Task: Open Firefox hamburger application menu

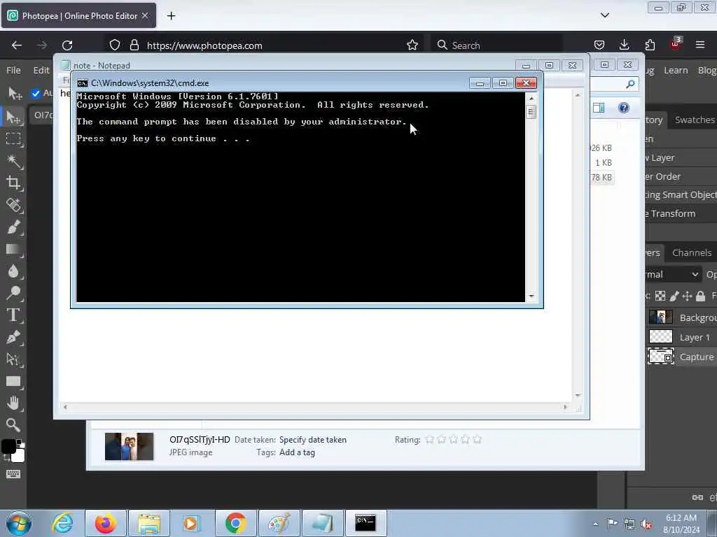Action: point(700,45)
